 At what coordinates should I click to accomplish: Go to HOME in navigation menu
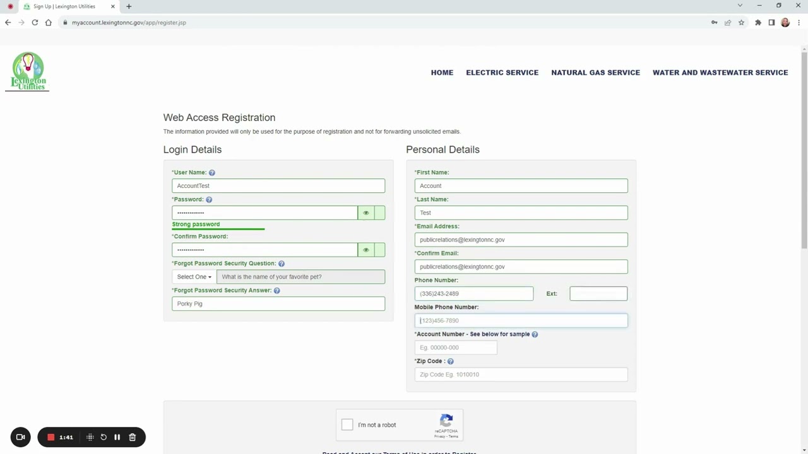[442, 73]
